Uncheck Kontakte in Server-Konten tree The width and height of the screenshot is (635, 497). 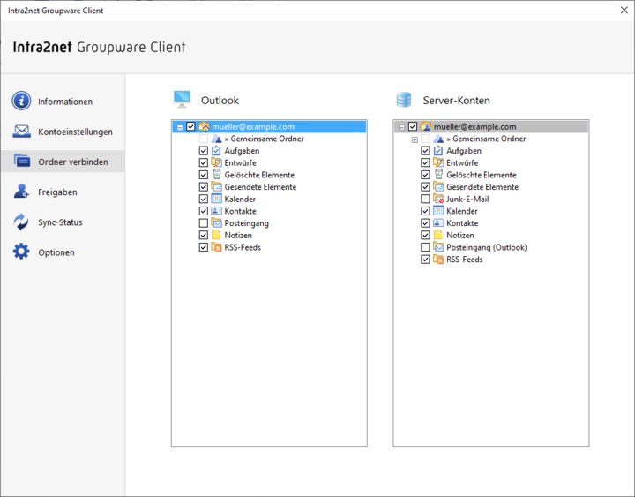click(x=425, y=223)
